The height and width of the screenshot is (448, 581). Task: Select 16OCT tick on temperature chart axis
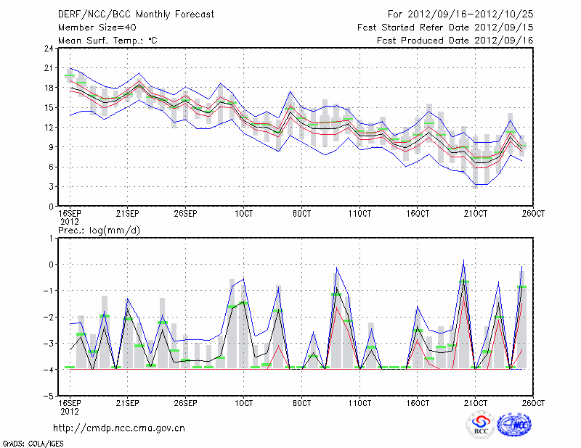point(417,214)
